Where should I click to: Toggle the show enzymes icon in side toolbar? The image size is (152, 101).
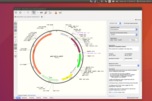pyautogui.click(x=15, y=24)
